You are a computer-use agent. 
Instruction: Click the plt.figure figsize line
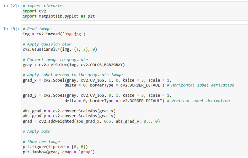tap(55, 147)
